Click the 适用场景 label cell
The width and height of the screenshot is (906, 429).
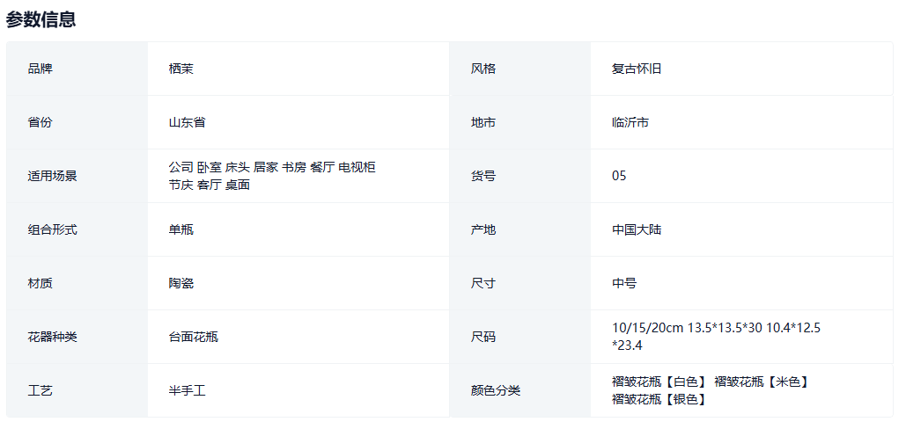[x=52, y=176]
